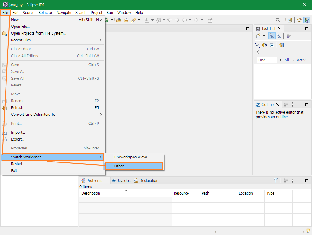Maximize the Outline view
312x235 pixels.
click(x=307, y=104)
